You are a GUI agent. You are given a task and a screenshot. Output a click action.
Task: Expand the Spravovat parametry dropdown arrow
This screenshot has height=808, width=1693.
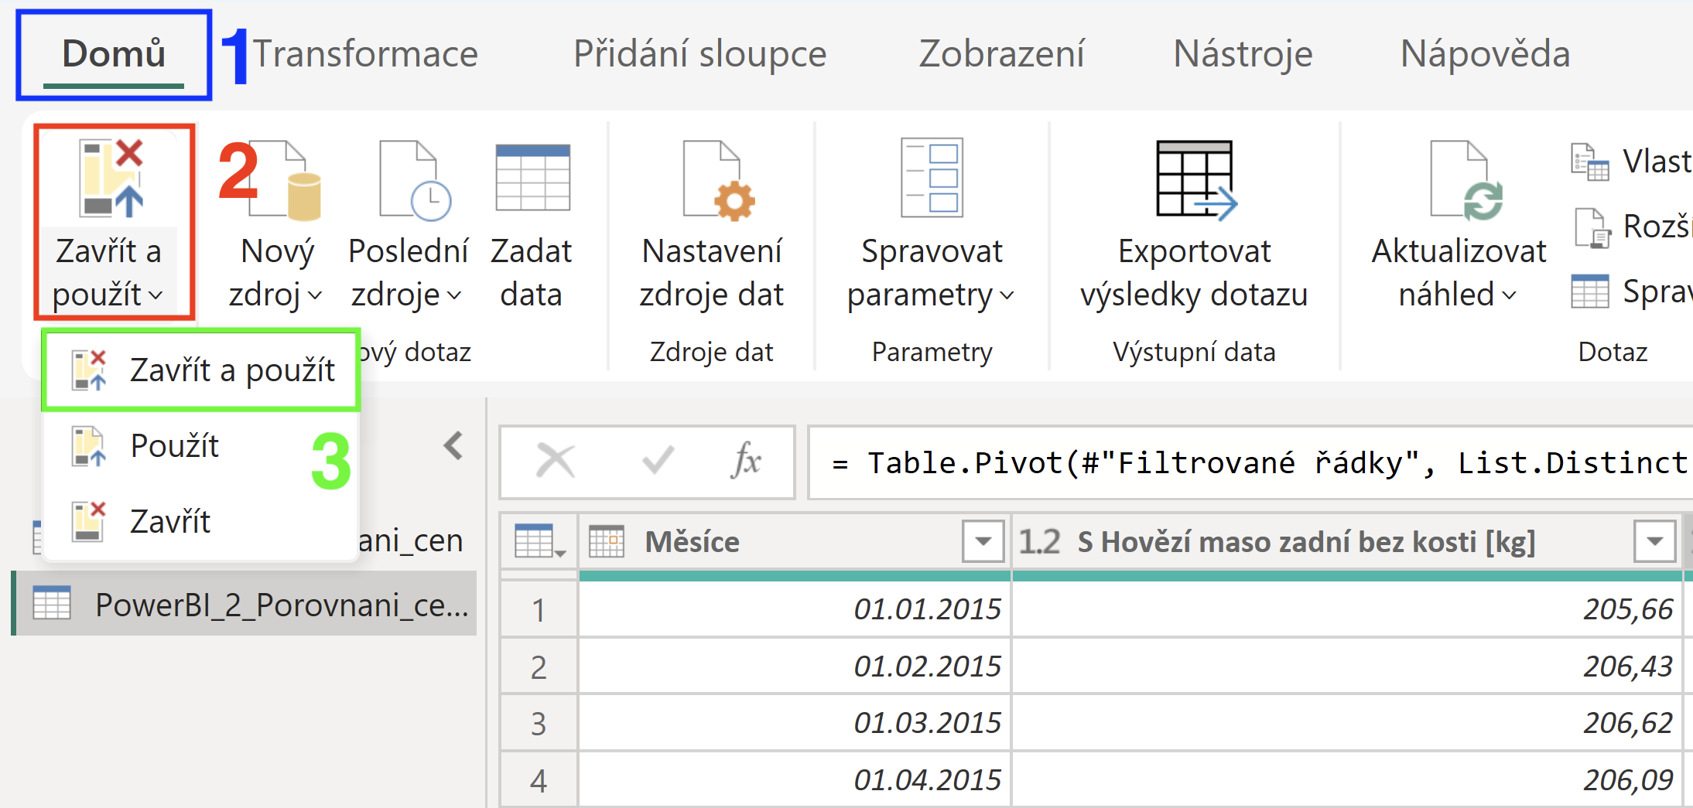(1007, 295)
